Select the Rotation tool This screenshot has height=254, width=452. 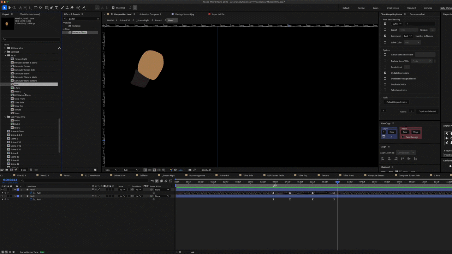[36, 8]
